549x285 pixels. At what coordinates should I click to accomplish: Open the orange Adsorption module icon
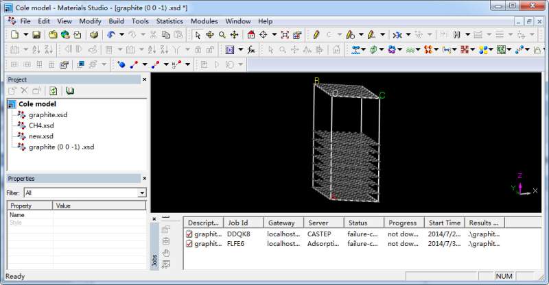[x=428, y=49]
